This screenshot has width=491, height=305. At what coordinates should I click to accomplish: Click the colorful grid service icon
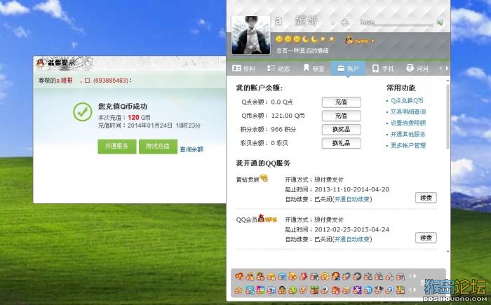[x=260, y=290]
